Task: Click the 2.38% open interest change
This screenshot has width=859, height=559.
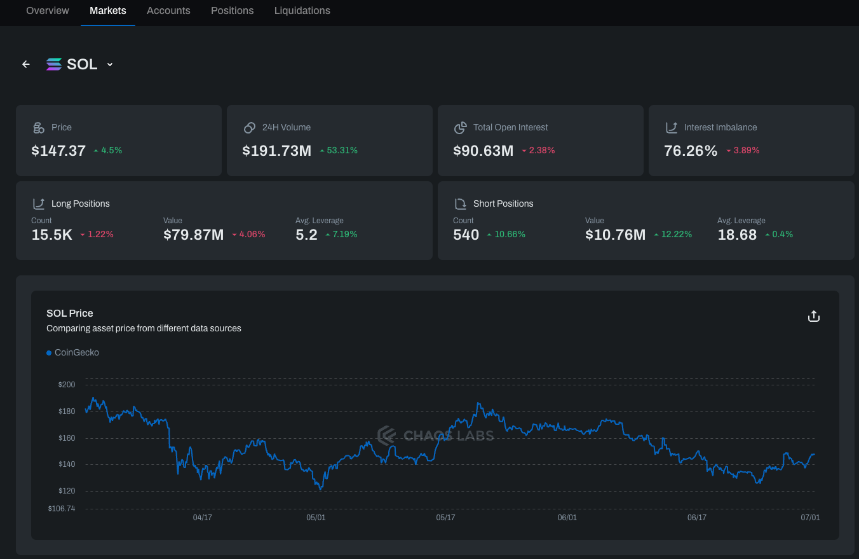Action: (538, 151)
